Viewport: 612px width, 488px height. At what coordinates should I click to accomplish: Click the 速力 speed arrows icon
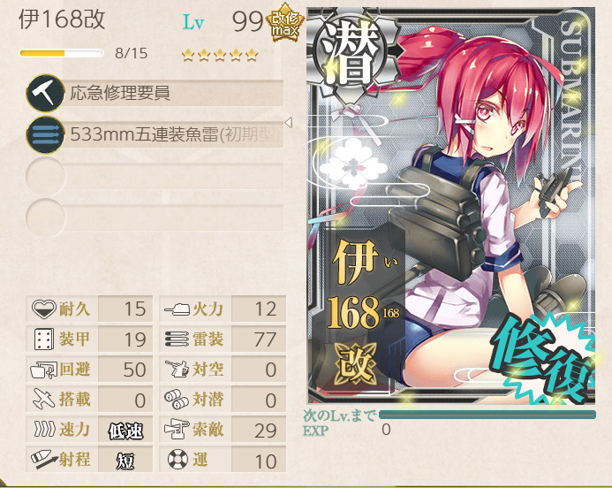tap(44, 429)
